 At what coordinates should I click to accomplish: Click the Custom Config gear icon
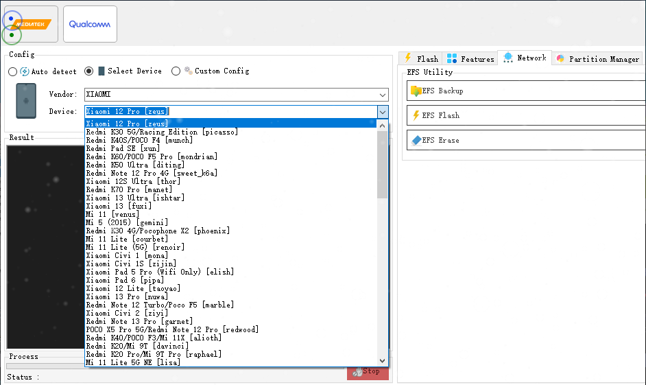tap(188, 71)
